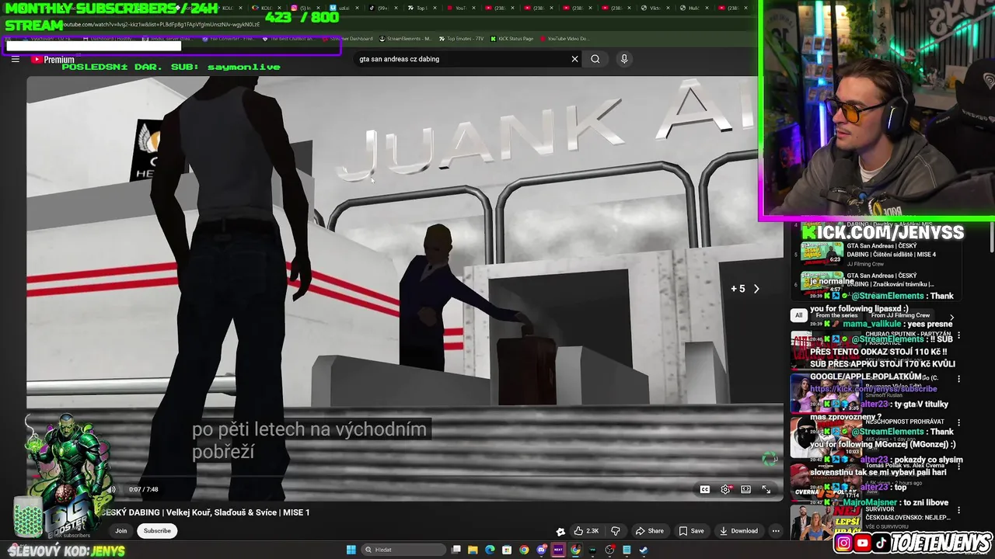Toggle closed captions on the video player
This screenshot has height=559, width=995.
pos(704,489)
